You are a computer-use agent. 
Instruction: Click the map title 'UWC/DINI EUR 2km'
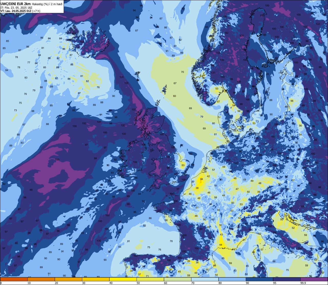15,4
